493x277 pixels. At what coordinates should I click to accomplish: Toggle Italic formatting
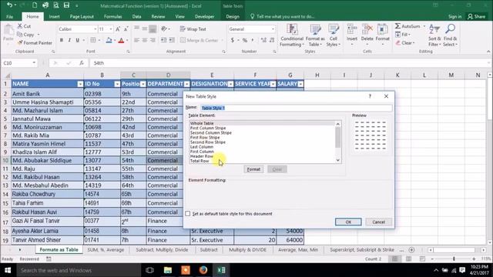[69, 40]
